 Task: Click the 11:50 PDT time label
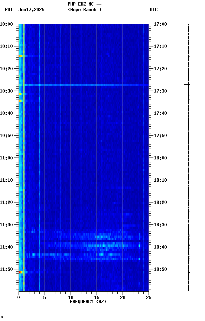click(x=6, y=269)
